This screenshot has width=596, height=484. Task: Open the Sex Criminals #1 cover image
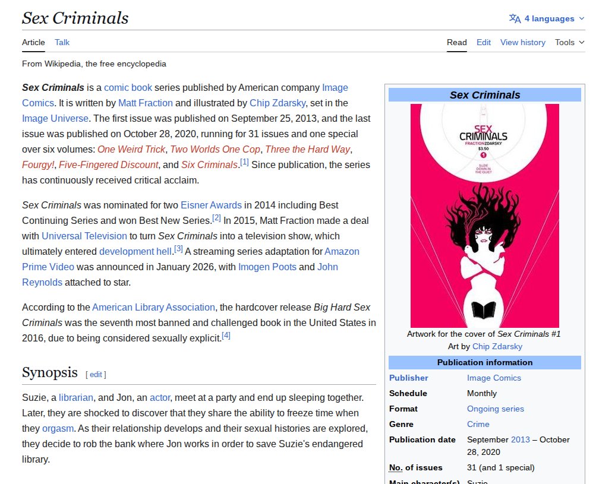tap(485, 216)
